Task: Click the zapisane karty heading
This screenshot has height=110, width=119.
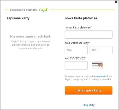Action: click(x=18, y=18)
